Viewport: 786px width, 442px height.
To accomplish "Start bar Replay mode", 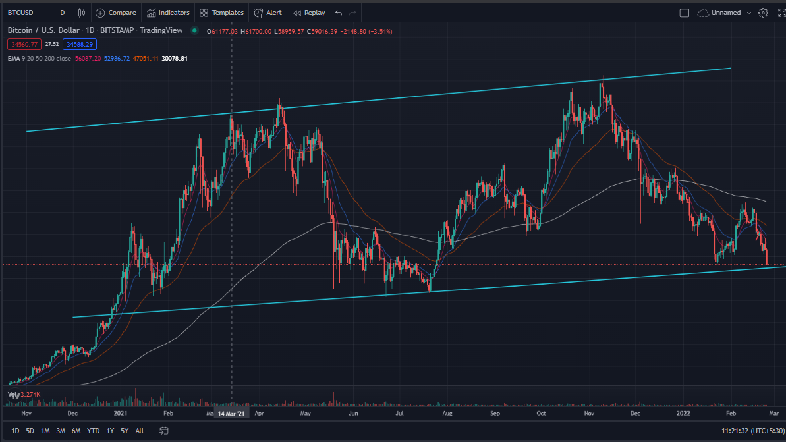I will point(308,13).
